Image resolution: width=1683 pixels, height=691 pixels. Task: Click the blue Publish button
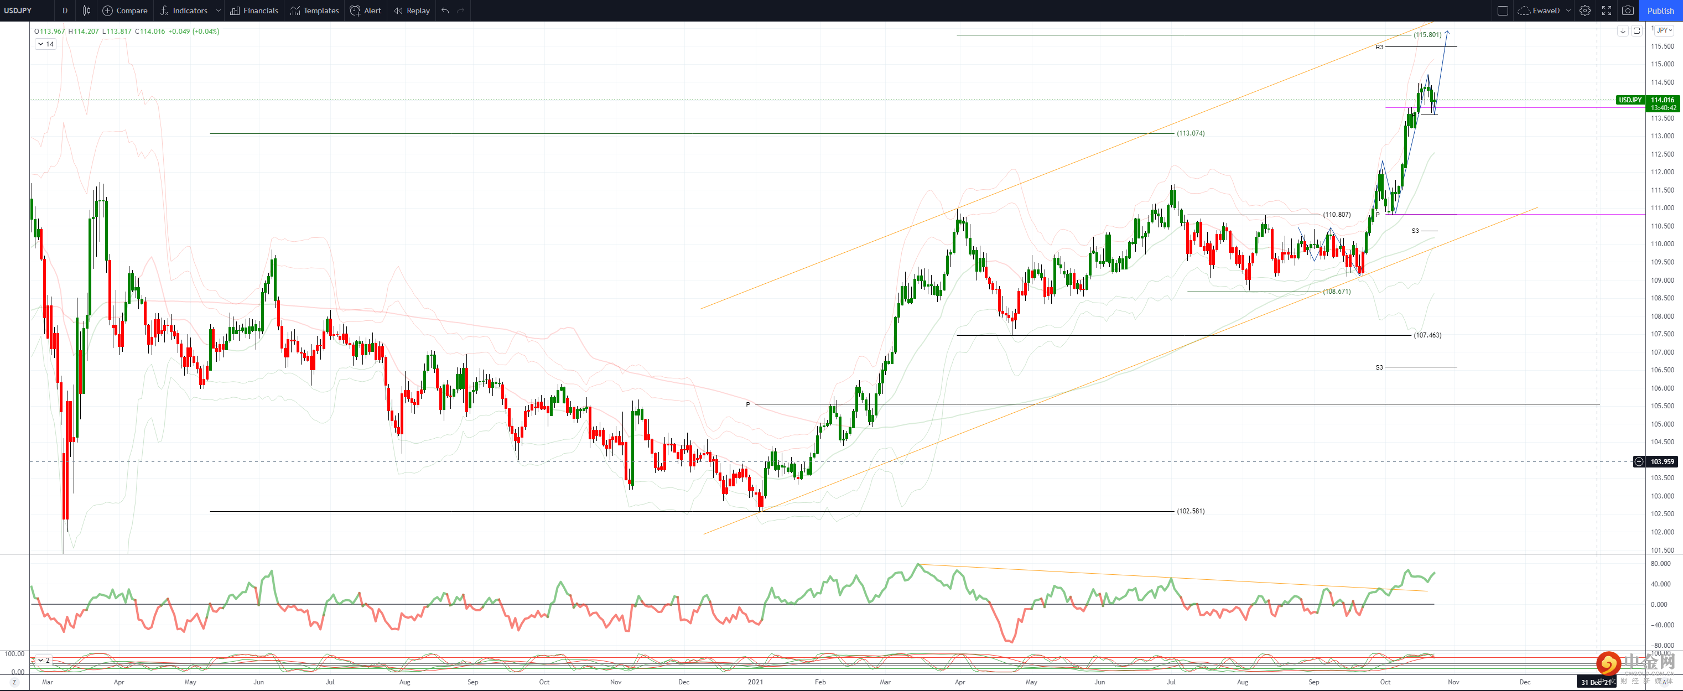pos(1660,11)
